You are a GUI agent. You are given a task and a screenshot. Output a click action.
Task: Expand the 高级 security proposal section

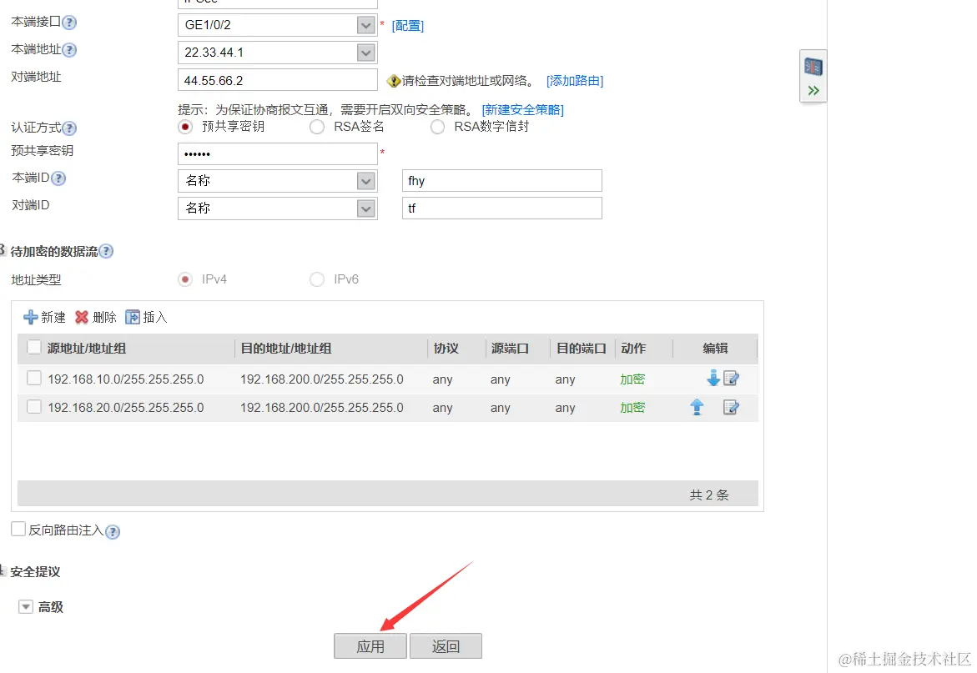26,606
